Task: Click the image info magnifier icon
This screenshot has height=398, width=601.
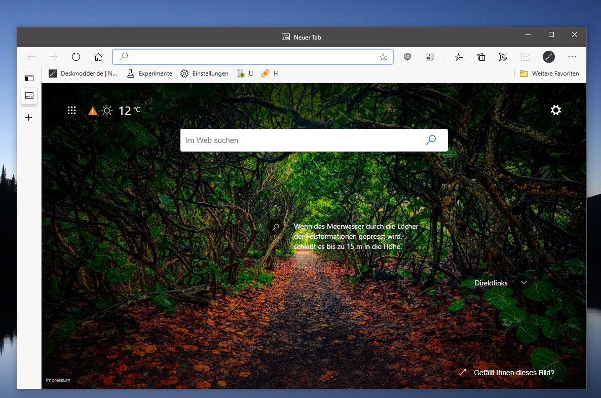Action: coord(276,227)
